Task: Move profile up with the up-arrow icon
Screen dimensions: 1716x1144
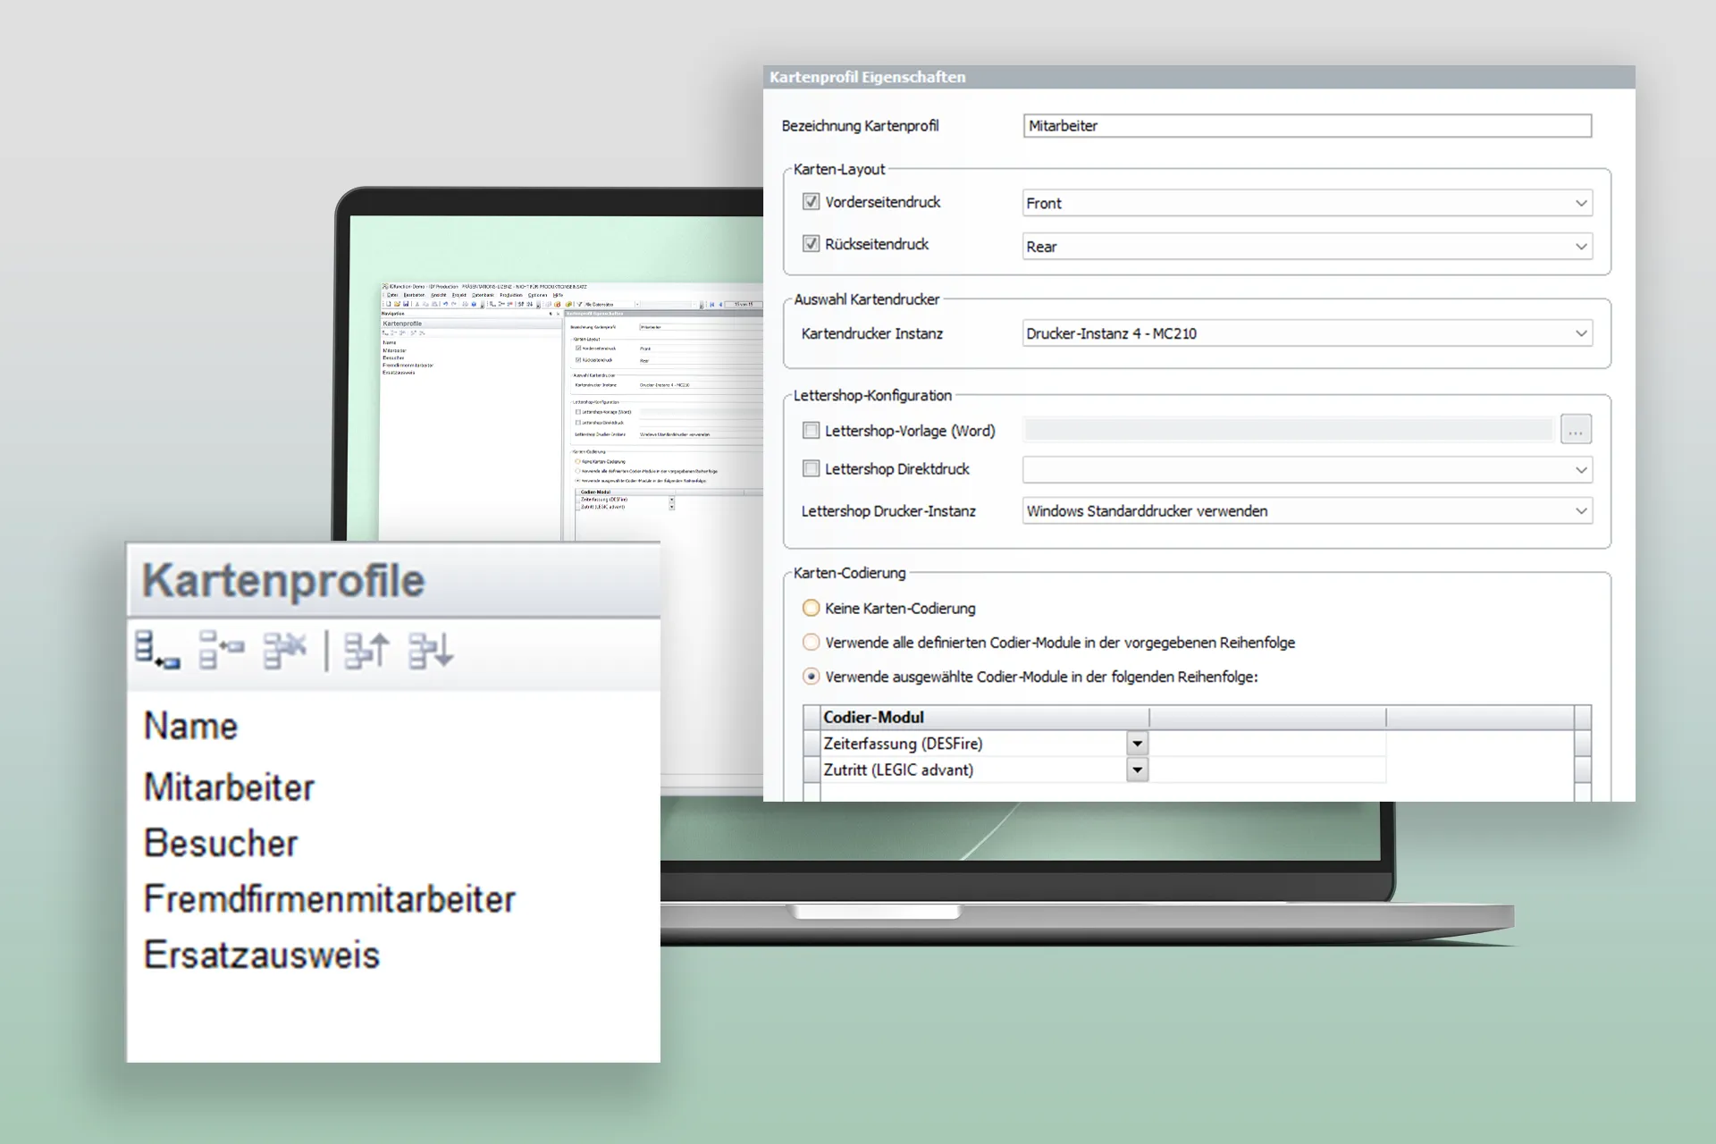Action: pyautogui.click(x=366, y=650)
